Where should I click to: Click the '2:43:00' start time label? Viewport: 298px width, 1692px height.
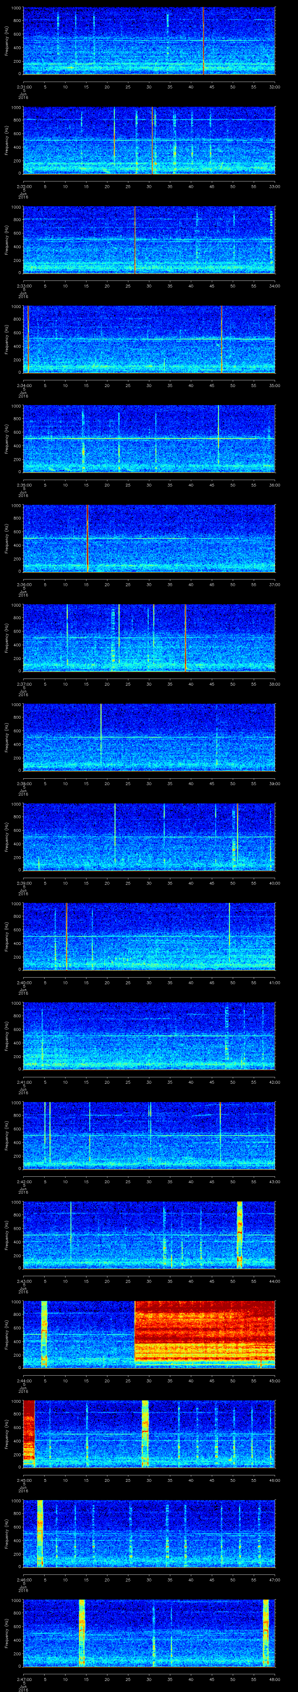click(x=24, y=1281)
